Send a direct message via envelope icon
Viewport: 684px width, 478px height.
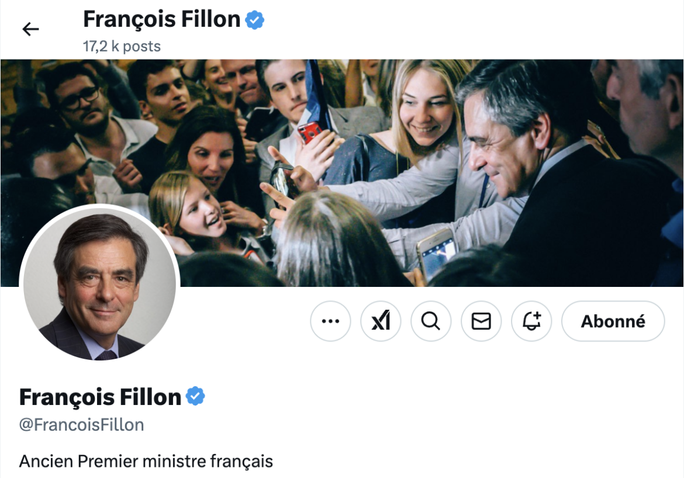pyautogui.click(x=481, y=321)
